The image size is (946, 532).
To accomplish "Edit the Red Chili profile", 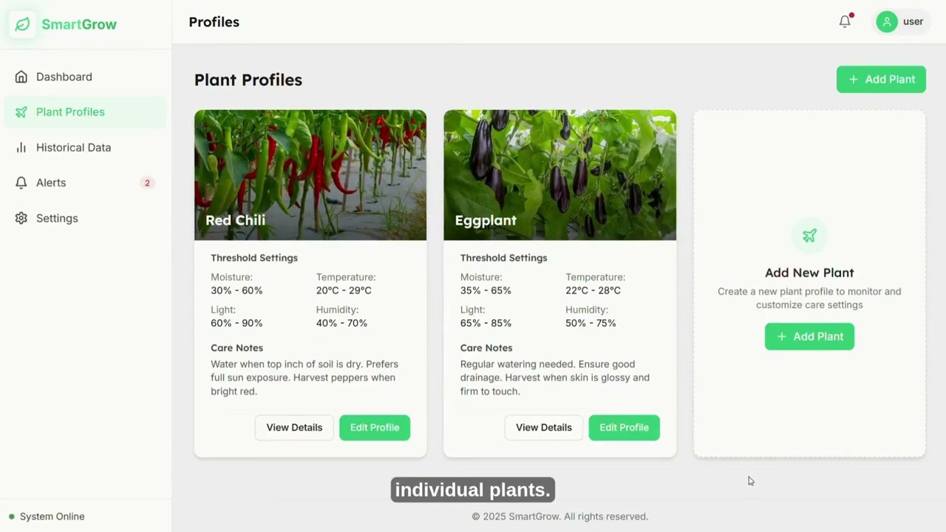I will [375, 428].
